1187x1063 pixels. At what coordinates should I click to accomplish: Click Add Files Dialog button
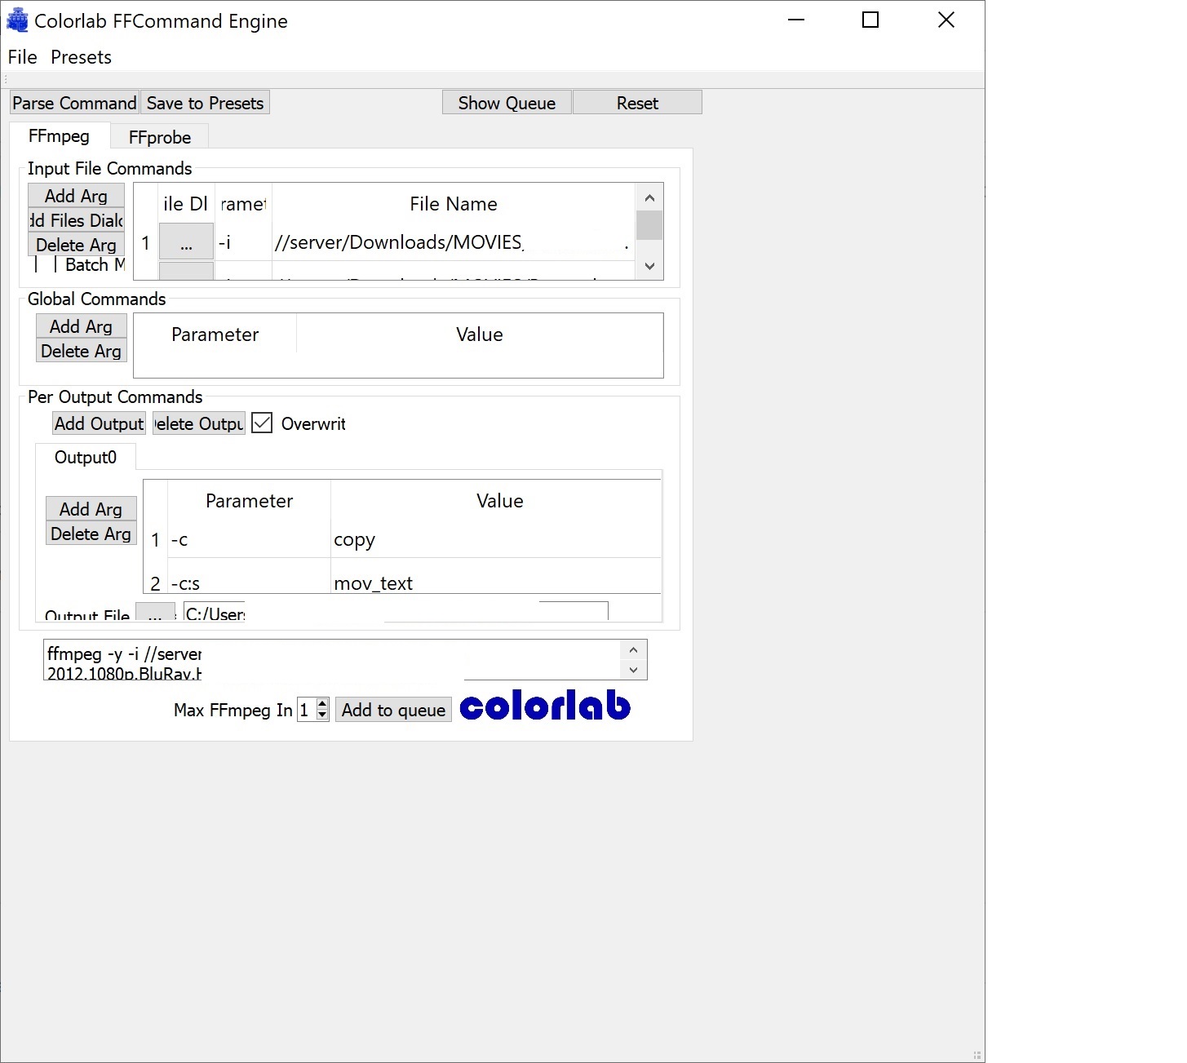[76, 220]
